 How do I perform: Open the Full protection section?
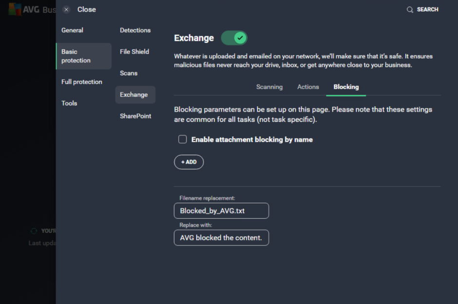(x=81, y=81)
